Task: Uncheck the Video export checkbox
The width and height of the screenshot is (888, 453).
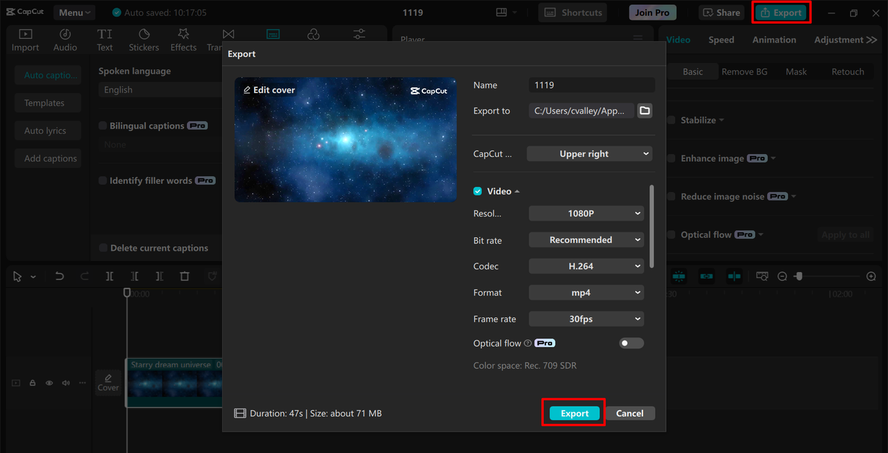Action: [477, 191]
